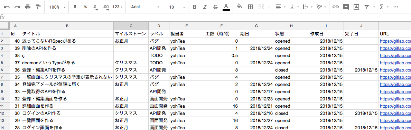The height and width of the screenshot is (130, 411).
Task: Select column B header
Action: pos(67,26)
